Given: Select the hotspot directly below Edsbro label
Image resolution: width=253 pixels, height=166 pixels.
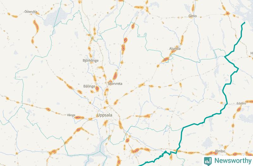Looking at the screenshot, I should [239, 109].
